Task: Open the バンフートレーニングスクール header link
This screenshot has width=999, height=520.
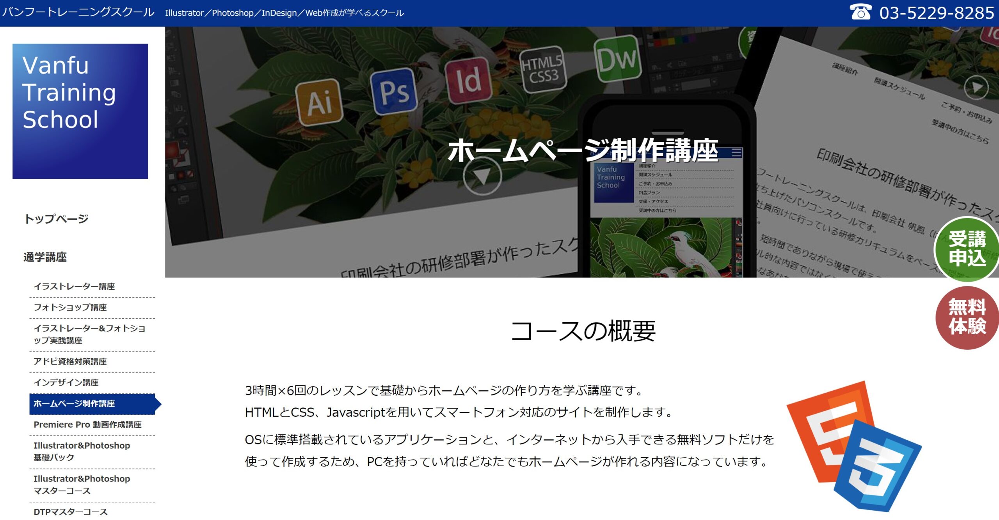Action: pyautogui.click(x=78, y=12)
